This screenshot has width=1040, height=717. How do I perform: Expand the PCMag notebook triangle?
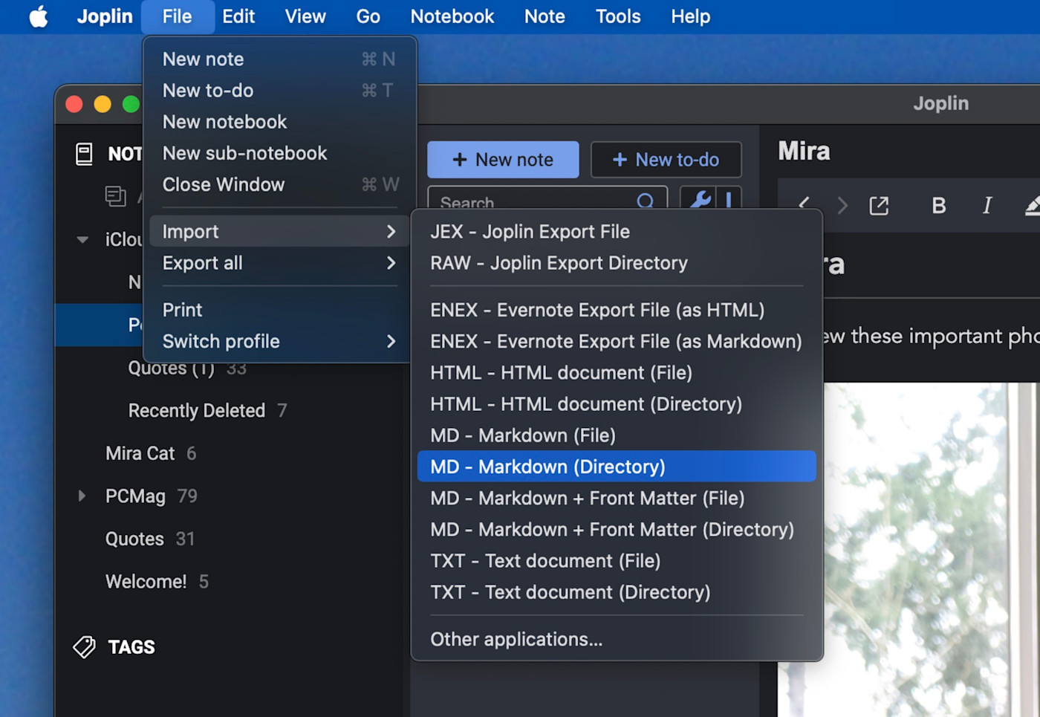coord(82,496)
